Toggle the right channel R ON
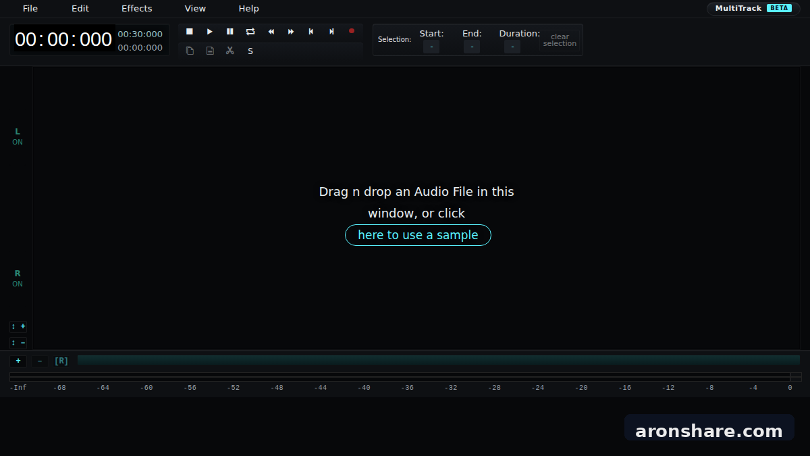Viewport: 810px width, 456px height. (x=18, y=278)
